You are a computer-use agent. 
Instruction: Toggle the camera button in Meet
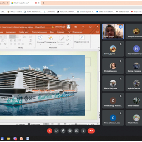coord(56,131)
